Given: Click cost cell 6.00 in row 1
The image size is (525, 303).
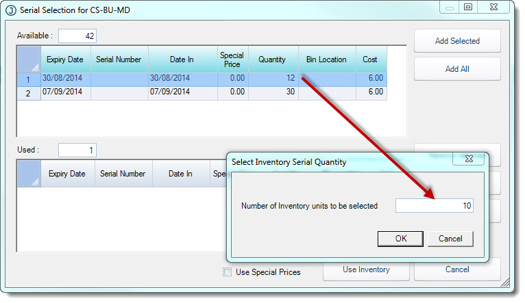Looking at the screenshot, I should pos(371,79).
